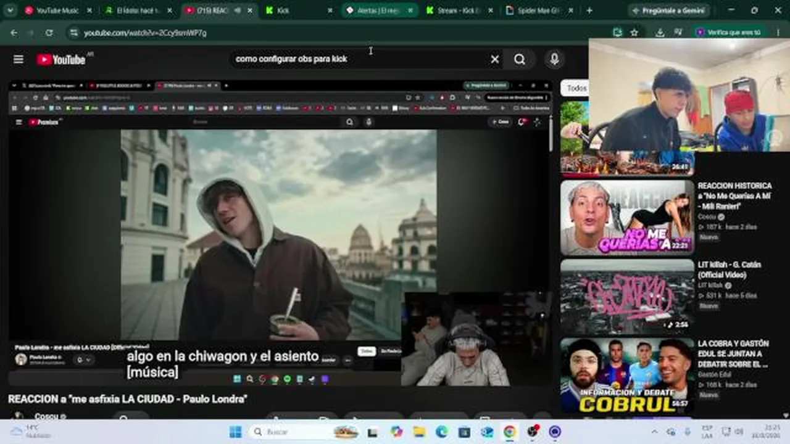Open the Copilot icon on the taskbar
Image resolution: width=790 pixels, height=444 pixels.
(396, 432)
